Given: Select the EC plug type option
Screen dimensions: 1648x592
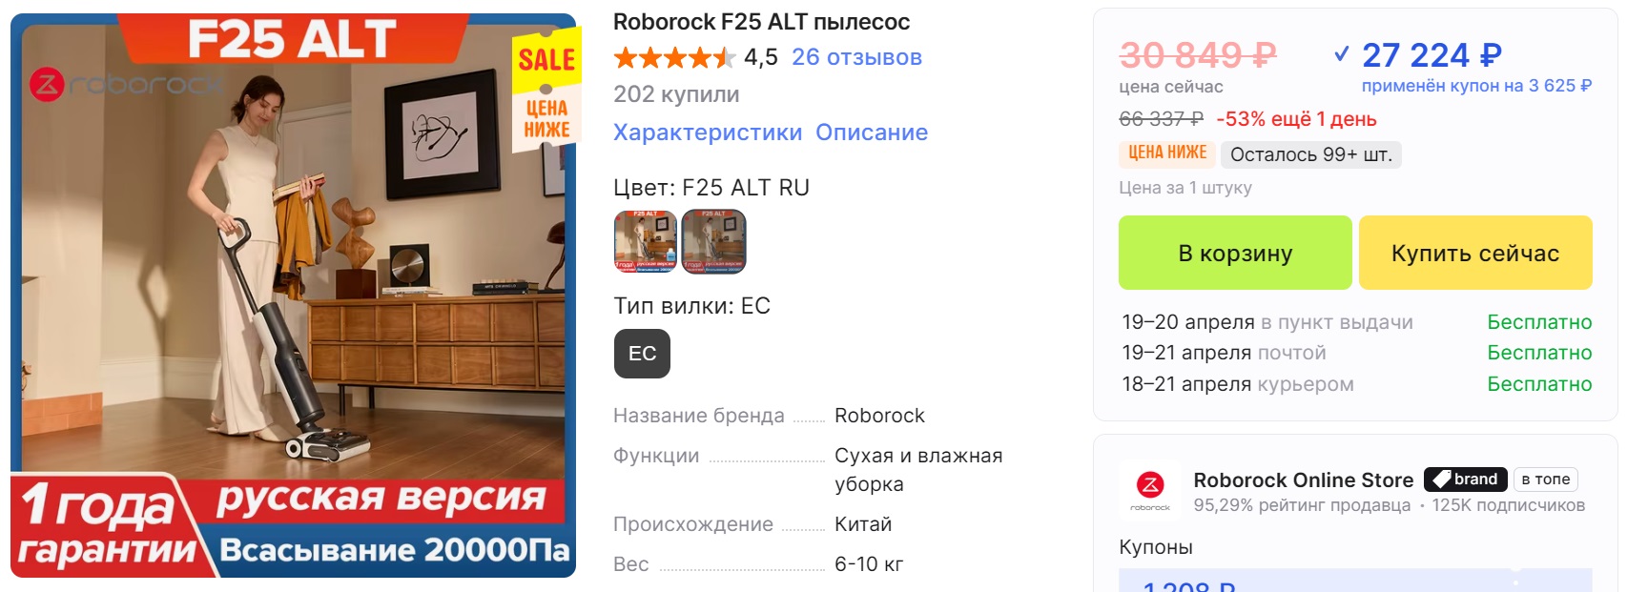Looking at the screenshot, I should (642, 354).
